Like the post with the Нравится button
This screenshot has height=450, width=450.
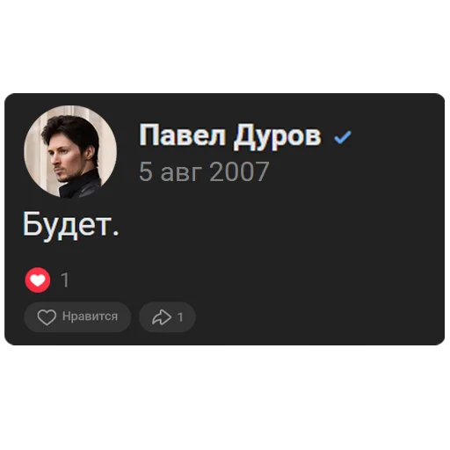click(x=77, y=317)
